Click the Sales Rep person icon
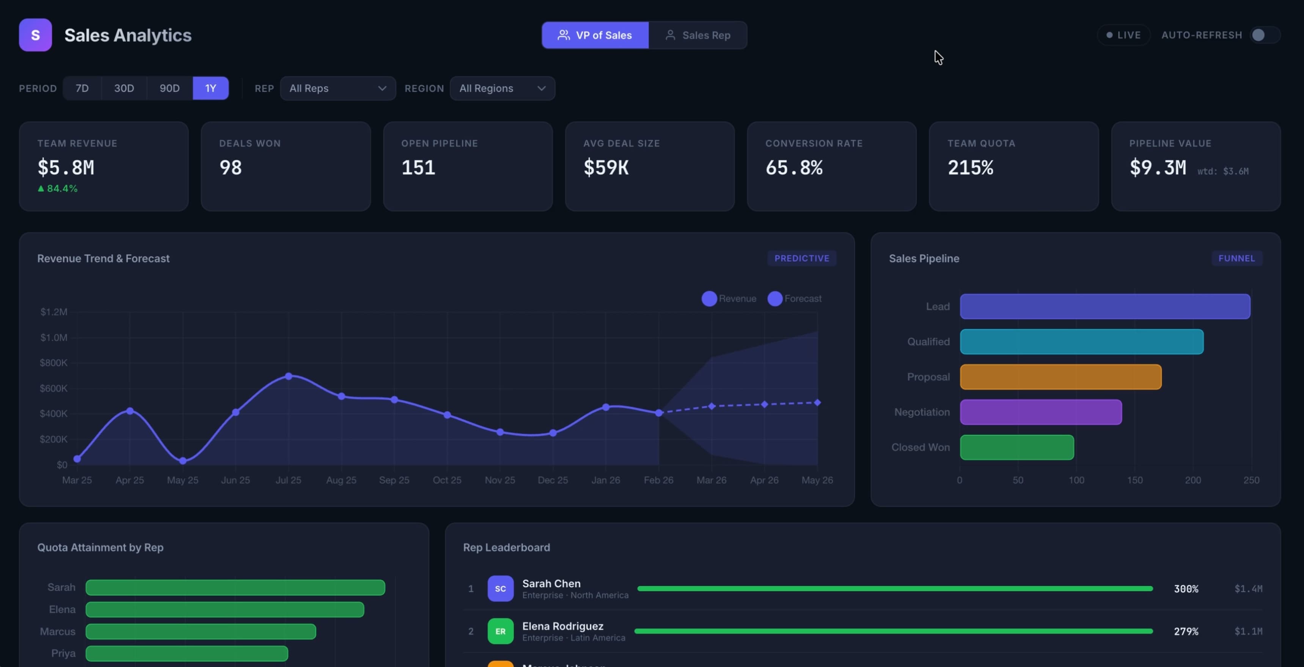Screen dimensions: 1304x667 (670, 35)
